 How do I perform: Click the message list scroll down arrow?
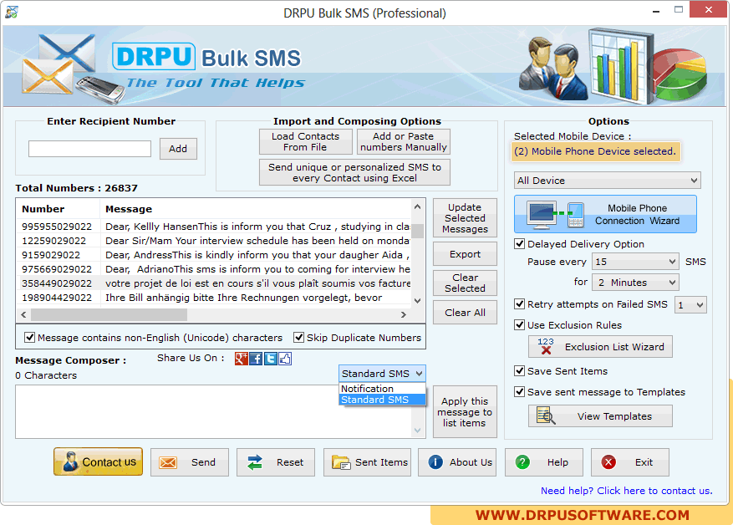pyautogui.click(x=418, y=301)
